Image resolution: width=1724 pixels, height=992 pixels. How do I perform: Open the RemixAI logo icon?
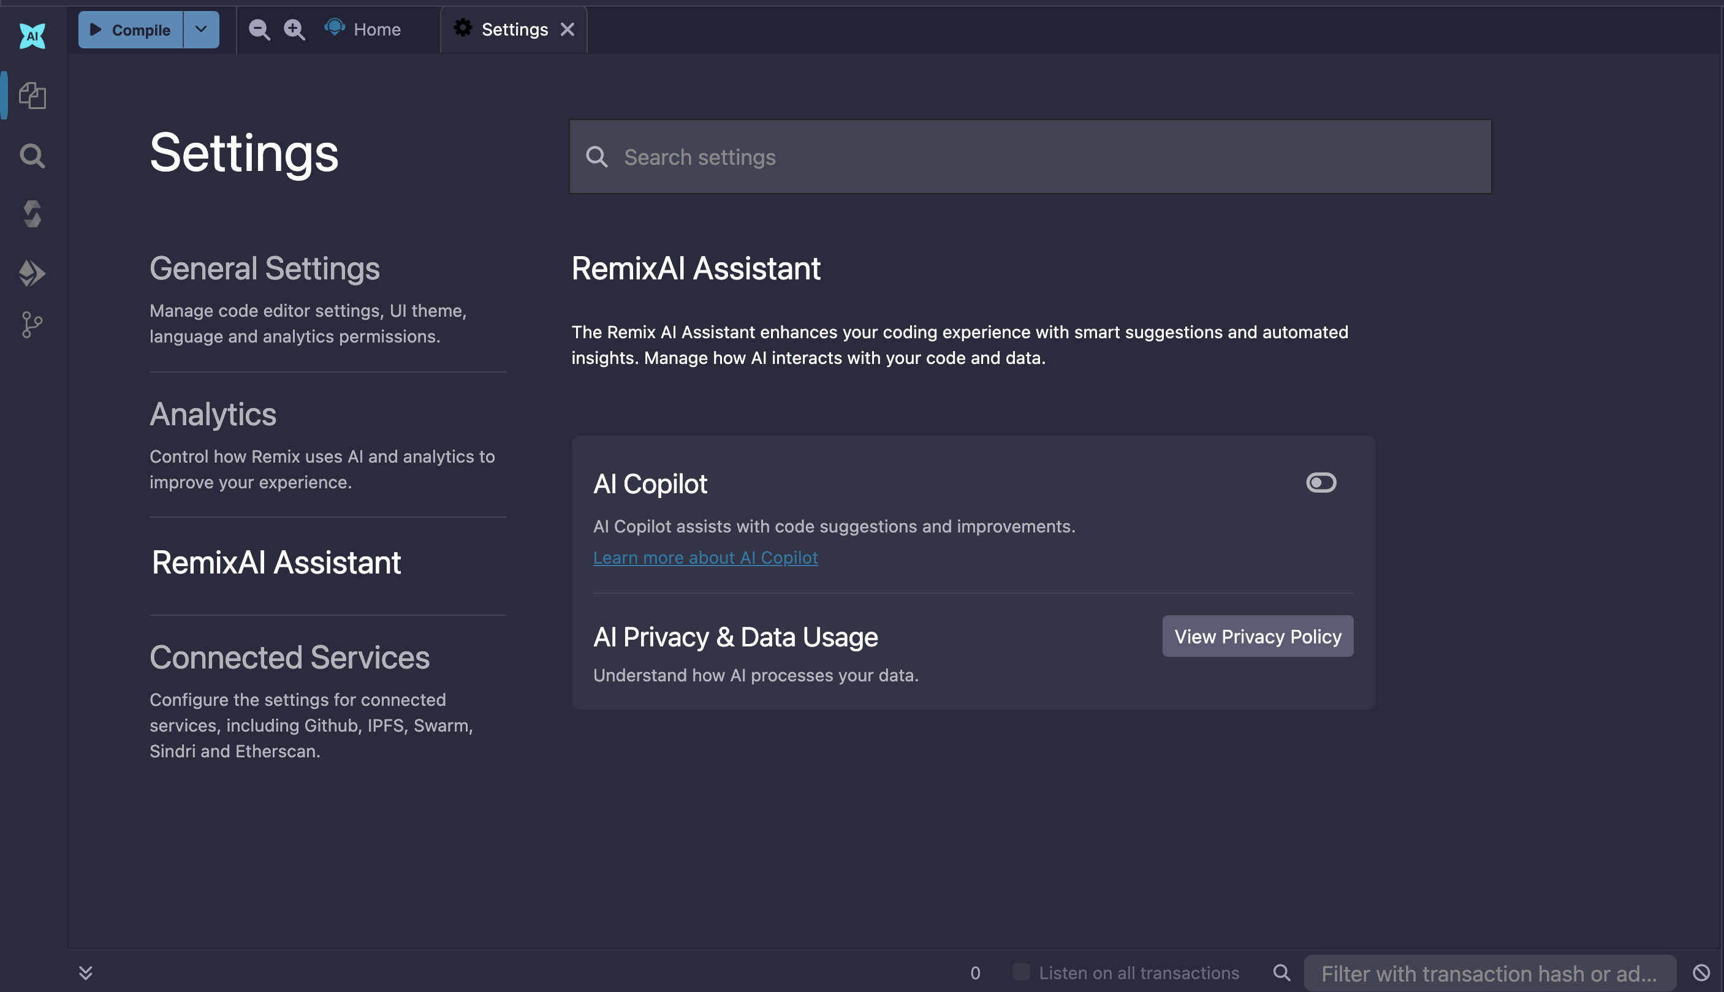(32, 36)
